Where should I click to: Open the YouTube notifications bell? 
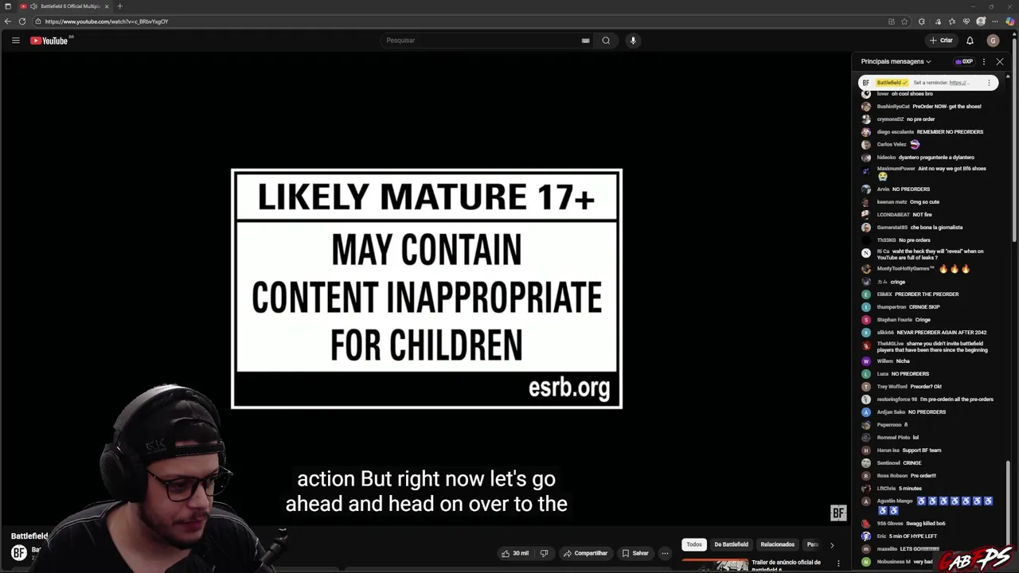tap(970, 41)
